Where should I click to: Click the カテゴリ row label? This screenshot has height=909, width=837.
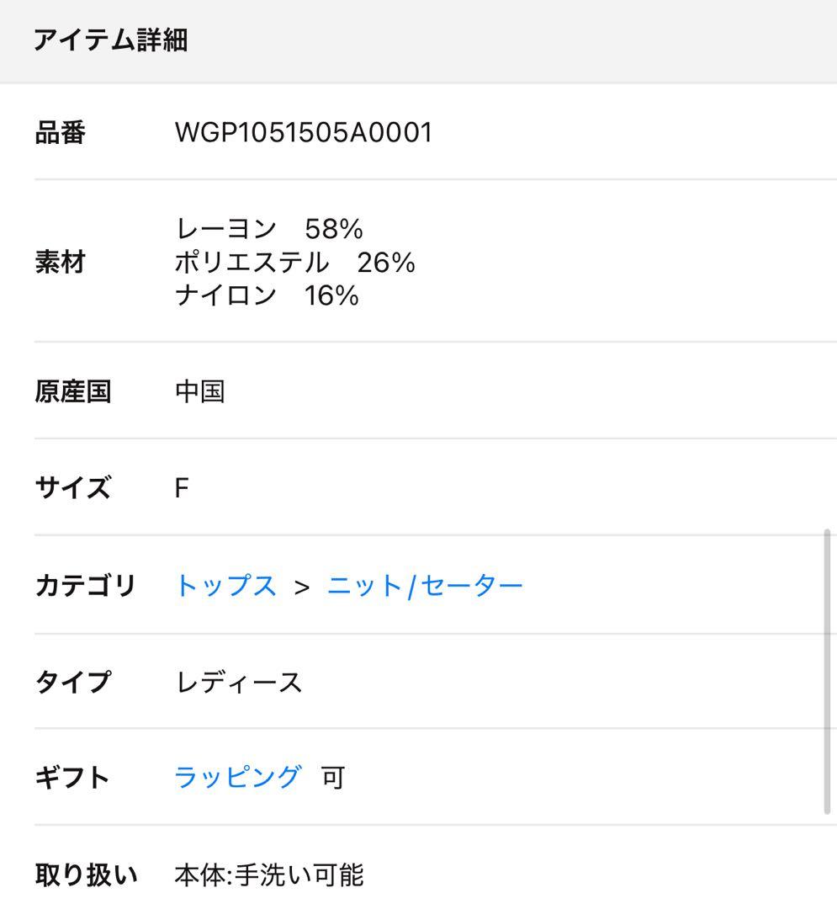(85, 586)
